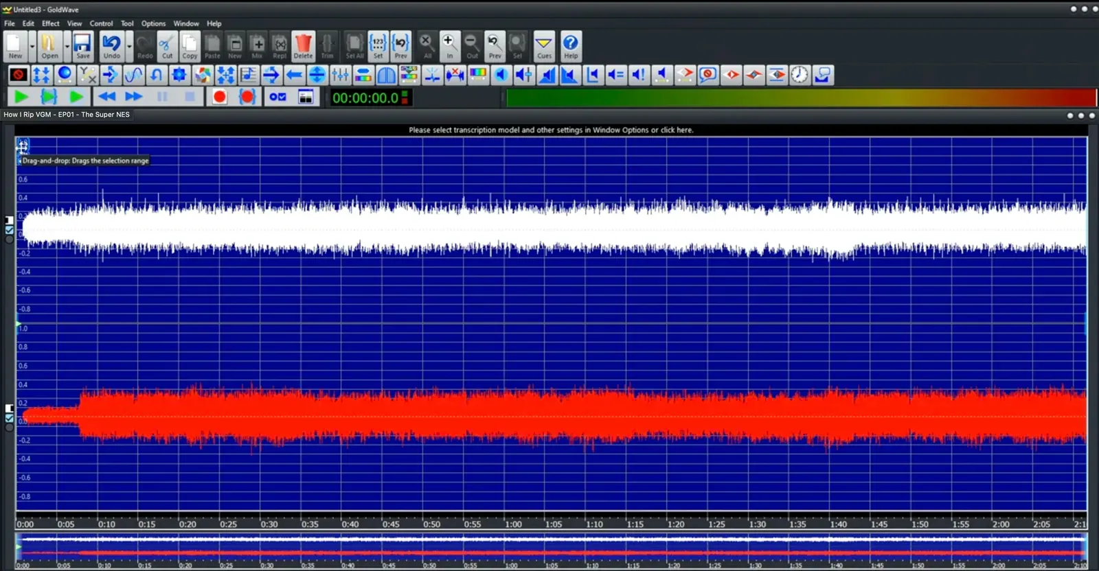Expand the New file dropdown arrow

[x=32, y=47]
